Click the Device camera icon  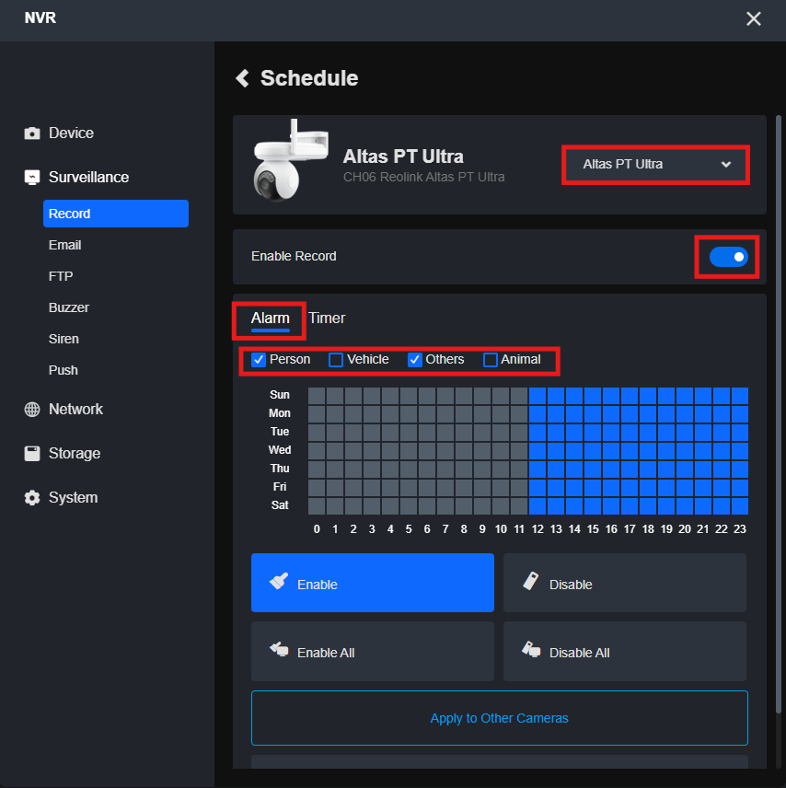pos(32,133)
